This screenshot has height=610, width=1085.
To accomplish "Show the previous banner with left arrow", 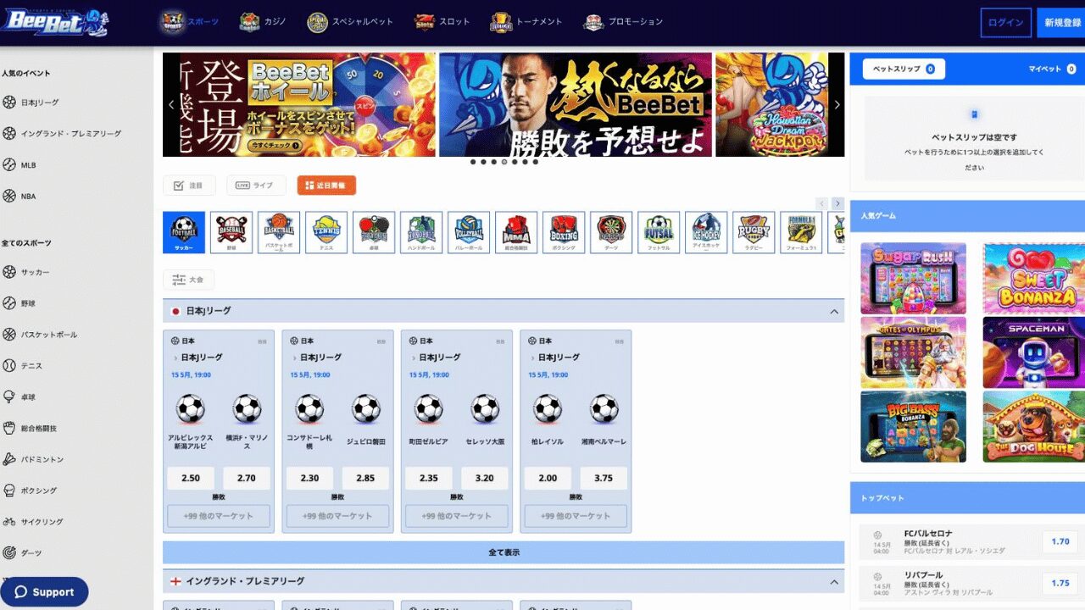I will point(171,105).
